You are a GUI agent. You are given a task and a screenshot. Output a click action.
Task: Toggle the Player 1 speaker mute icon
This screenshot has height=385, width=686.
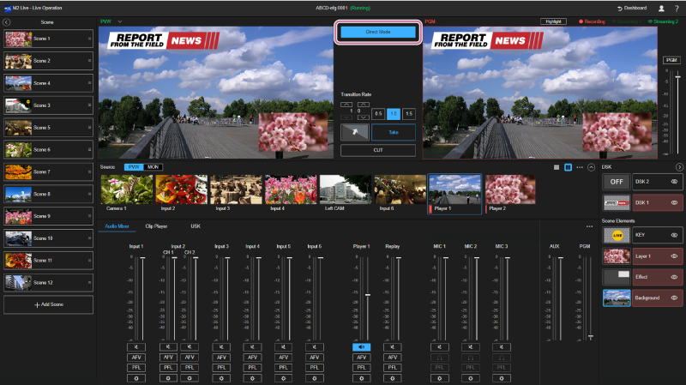[x=361, y=347]
